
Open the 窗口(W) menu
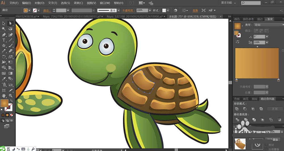click(x=105, y=3)
